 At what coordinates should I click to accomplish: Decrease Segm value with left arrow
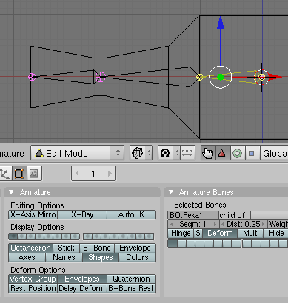tap(172, 224)
